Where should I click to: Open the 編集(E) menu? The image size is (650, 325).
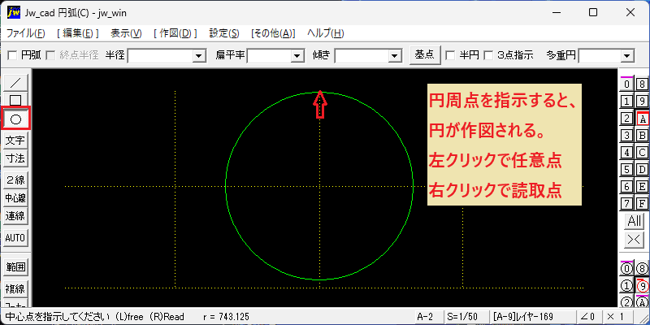pyautogui.click(x=78, y=33)
